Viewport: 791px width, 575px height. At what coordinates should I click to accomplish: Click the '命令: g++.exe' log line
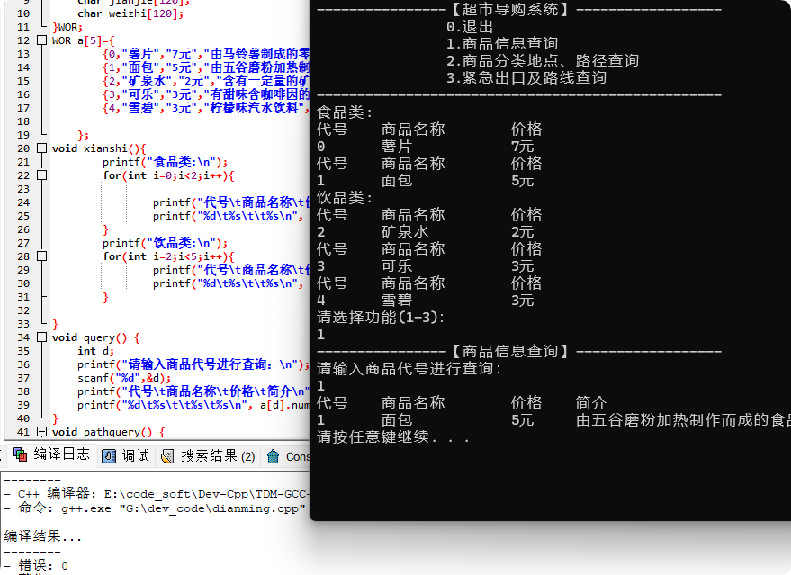pos(156,508)
